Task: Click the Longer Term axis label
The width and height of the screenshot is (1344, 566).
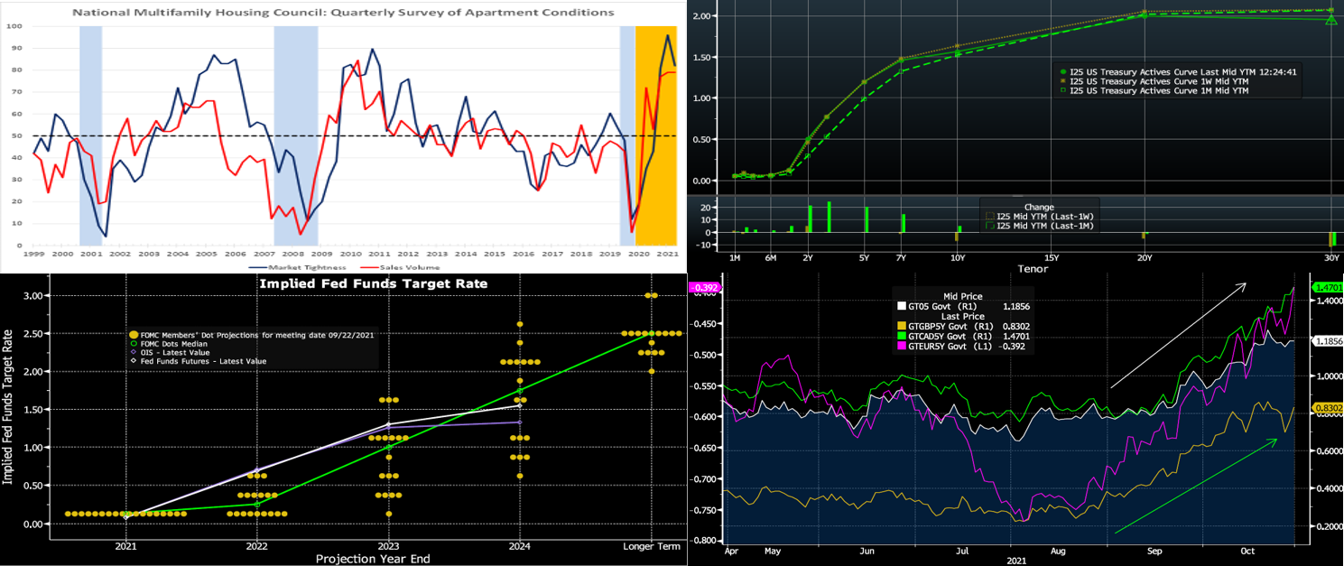Action: pyautogui.click(x=652, y=546)
